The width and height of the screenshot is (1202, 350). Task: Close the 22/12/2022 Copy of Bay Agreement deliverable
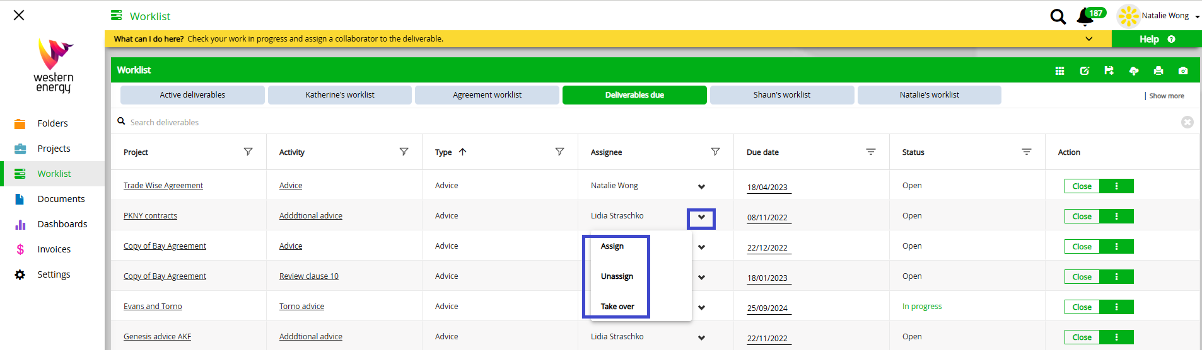click(x=1082, y=246)
